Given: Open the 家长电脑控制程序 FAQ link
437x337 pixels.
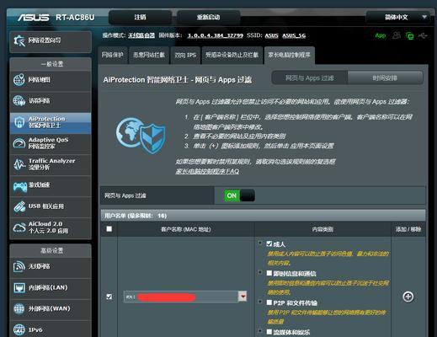Looking at the screenshot, I should 207,171.
